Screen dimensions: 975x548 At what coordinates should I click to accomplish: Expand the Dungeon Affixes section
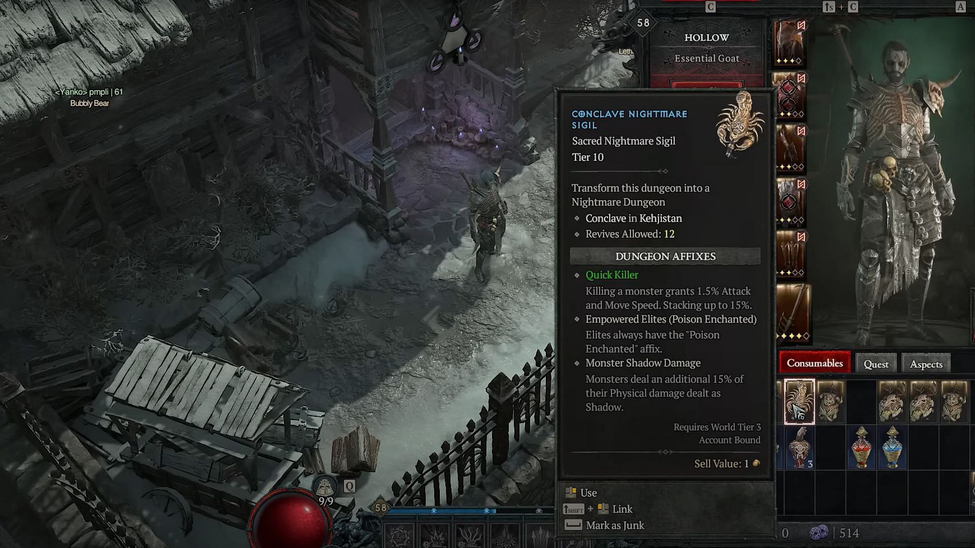[x=665, y=256]
